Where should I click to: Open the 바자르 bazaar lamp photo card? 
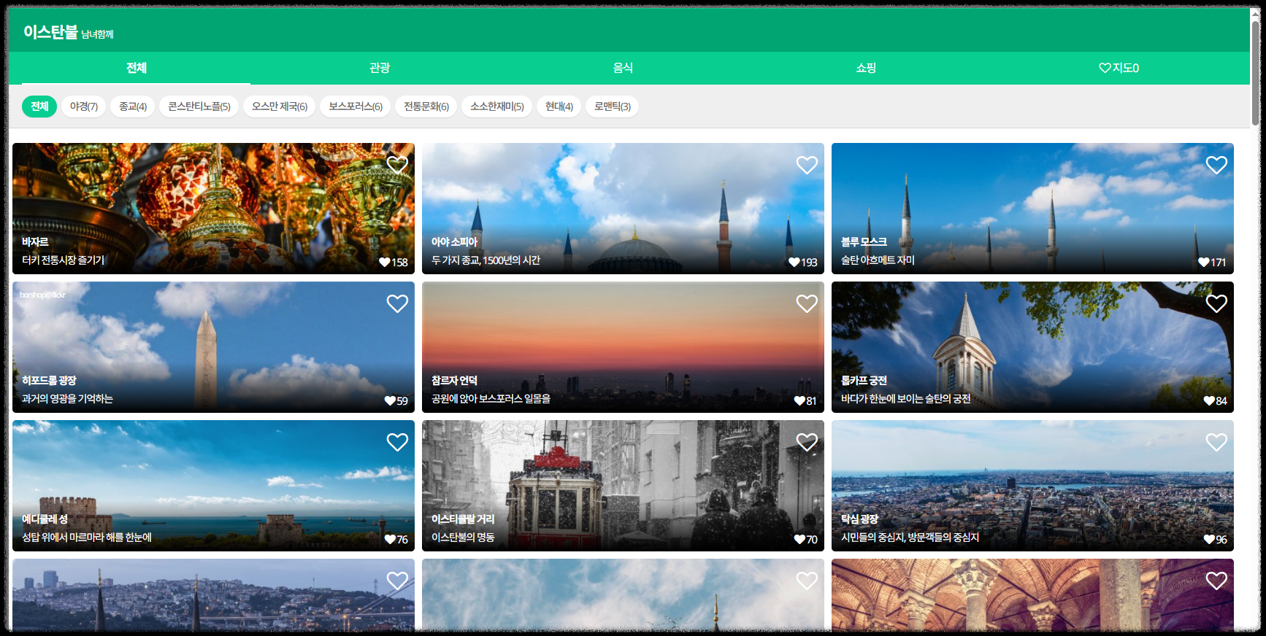pyautogui.click(x=213, y=209)
